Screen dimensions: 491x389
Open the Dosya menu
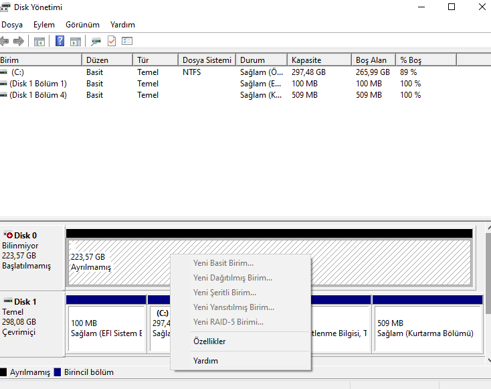[12, 25]
